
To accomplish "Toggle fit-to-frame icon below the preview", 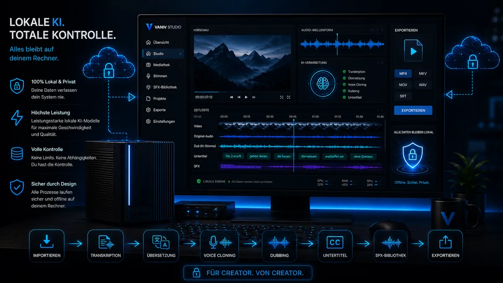I will point(282,97).
